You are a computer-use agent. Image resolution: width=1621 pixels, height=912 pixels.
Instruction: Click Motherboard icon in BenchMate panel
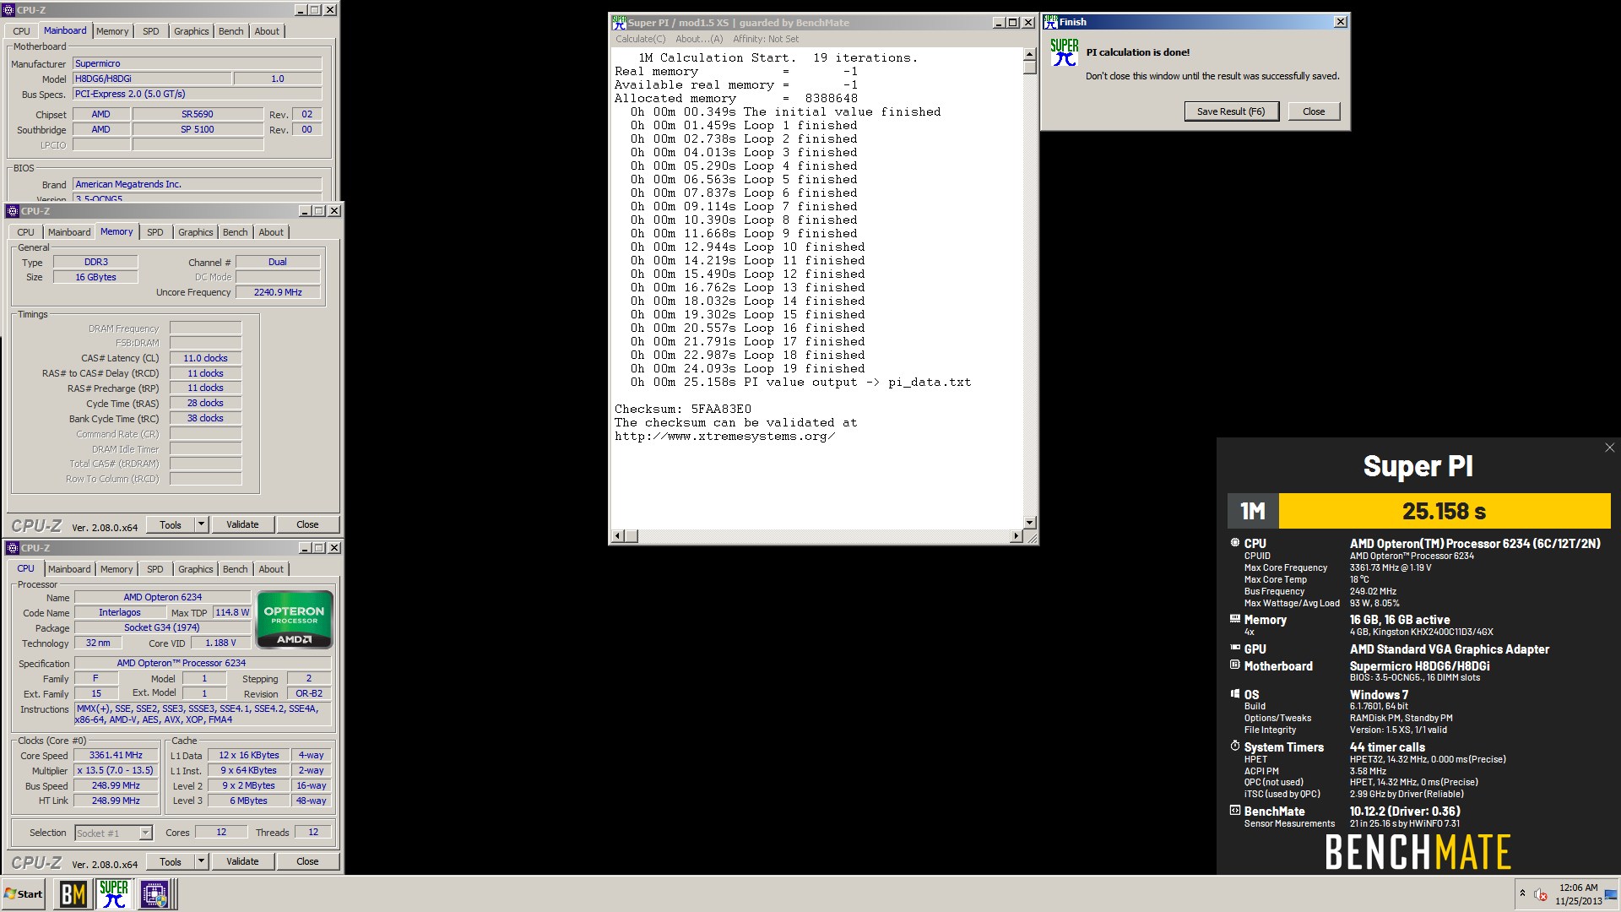(x=1235, y=665)
